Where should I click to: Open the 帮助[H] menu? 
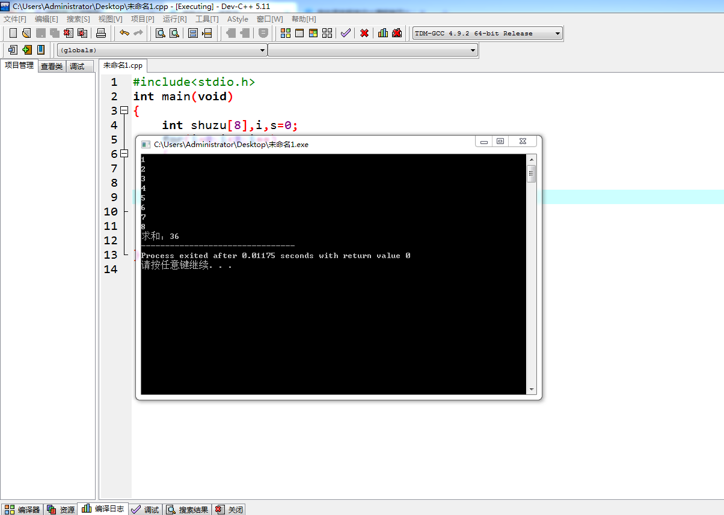304,19
